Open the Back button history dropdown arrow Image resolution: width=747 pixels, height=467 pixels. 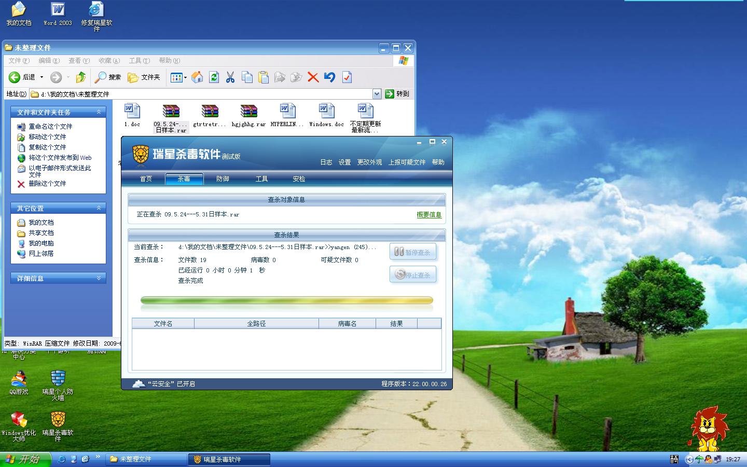[x=42, y=77]
